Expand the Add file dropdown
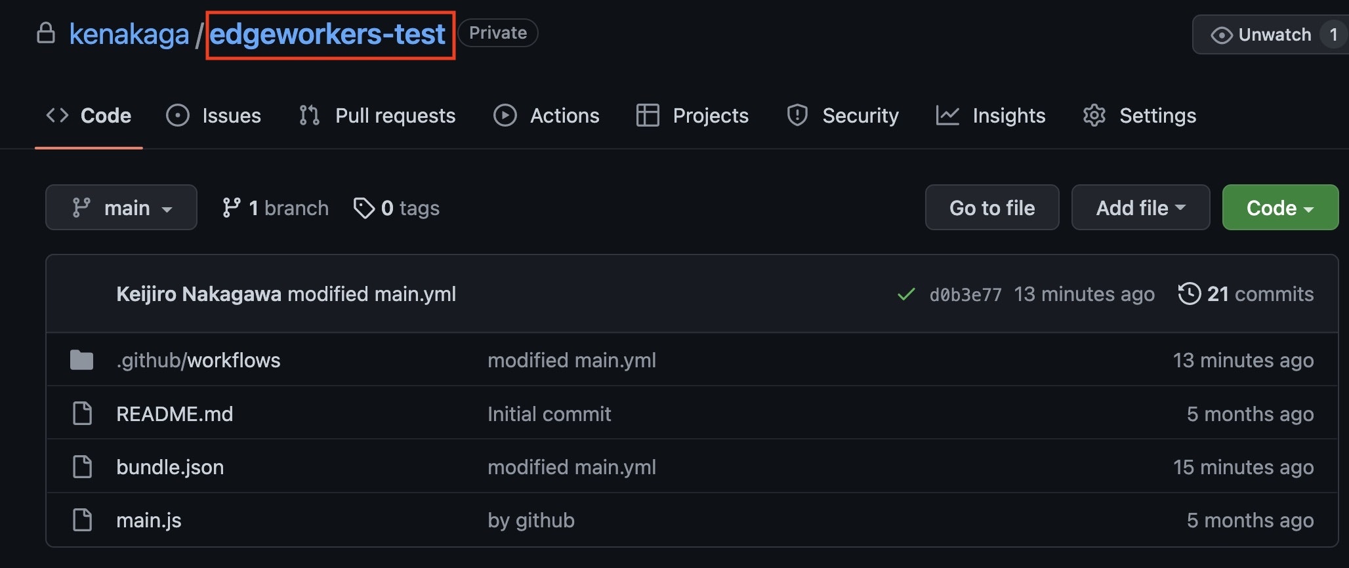This screenshot has width=1349, height=568. (1140, 208)
